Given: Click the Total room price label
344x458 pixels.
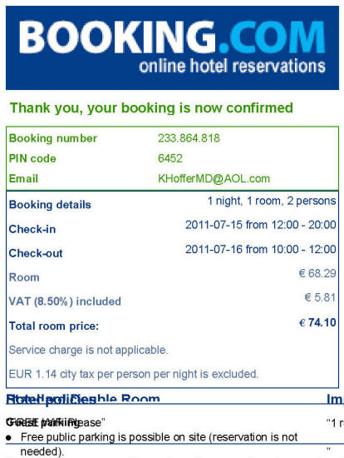Looking at the screenshot, I should tap(54, 326).
